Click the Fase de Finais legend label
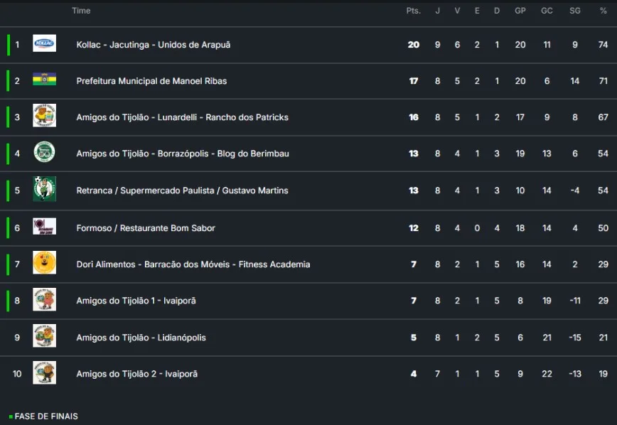The width and height of the screenshot is (617, 425). pyautogui.click(x=46, y=416)
